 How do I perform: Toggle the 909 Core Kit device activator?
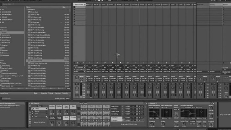coord(30,103)
